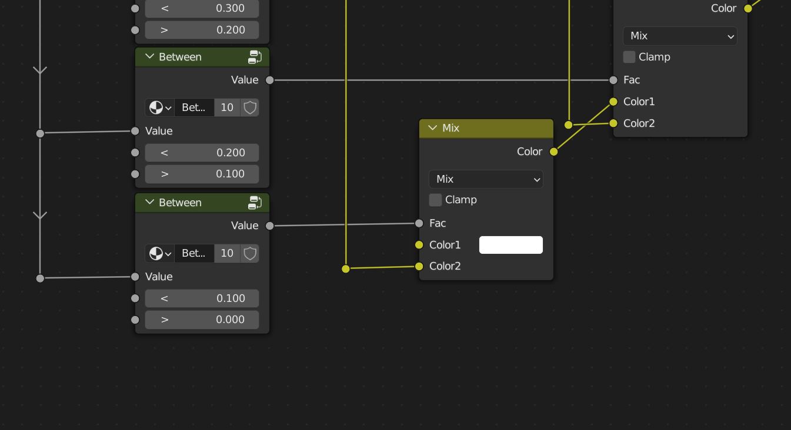The width and height of the screenshot is (791, 430).
Task: Toggle fake user shield on the lowest Between node
Action: (250, 254)
